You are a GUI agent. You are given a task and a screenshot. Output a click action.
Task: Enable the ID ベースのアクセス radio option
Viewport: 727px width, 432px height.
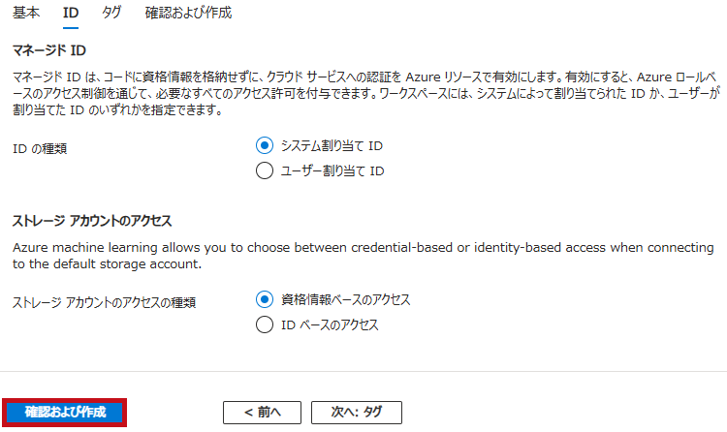(x=265, y=324)
